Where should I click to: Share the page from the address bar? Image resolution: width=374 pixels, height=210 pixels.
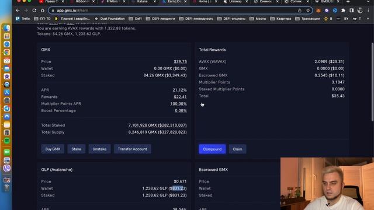300,10
